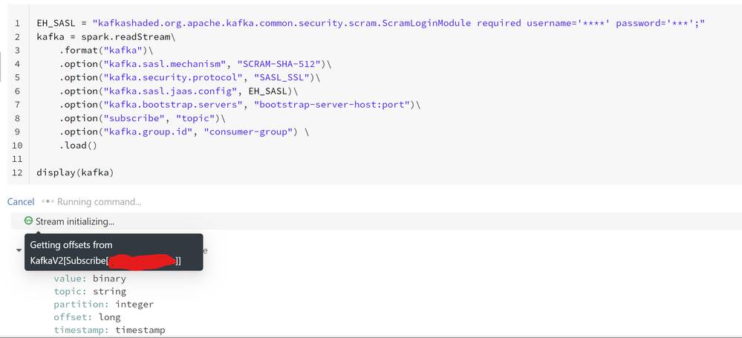Click the display(kafka) code line
Screen dimensions: 742x338
tap(74, 173)
